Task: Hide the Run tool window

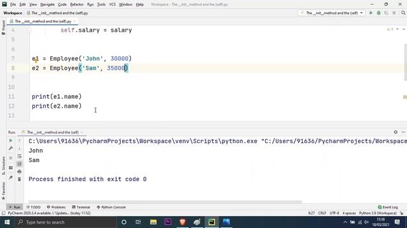Action: [403, 132]
